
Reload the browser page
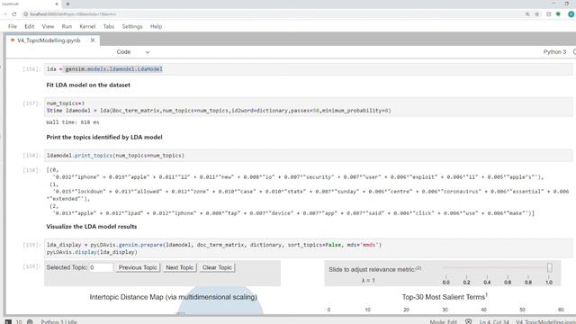(x=14, y=14)
